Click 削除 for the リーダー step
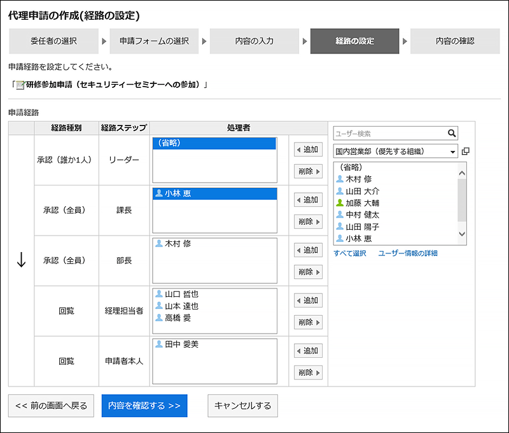Screen dimensions: 509x433 pyautogui.click(x=308, y=171)
